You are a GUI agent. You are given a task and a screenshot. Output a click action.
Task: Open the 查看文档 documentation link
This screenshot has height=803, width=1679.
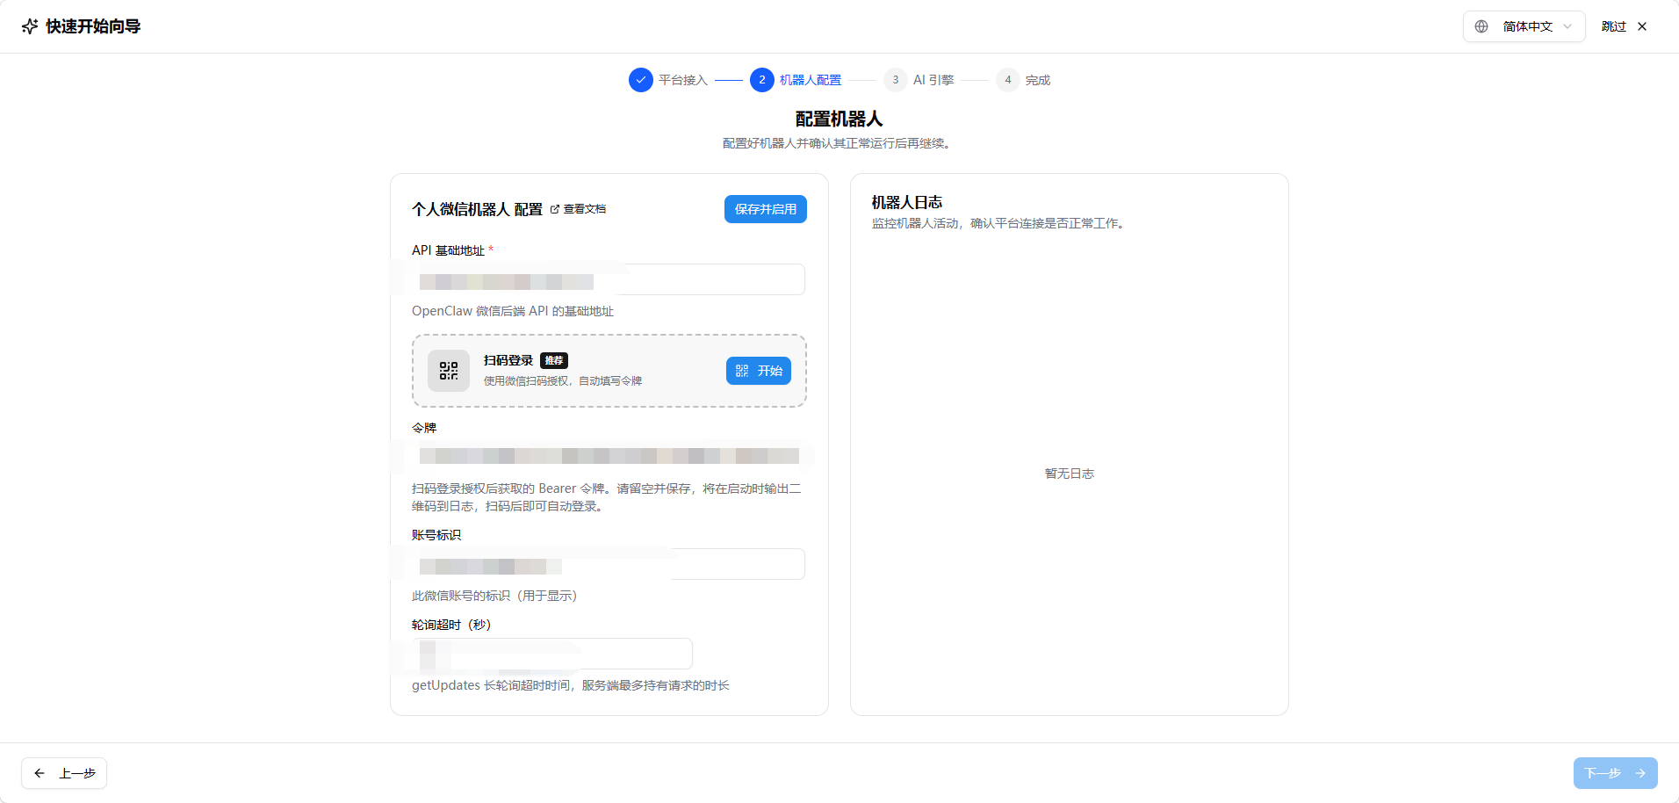[x=578, y=209]
